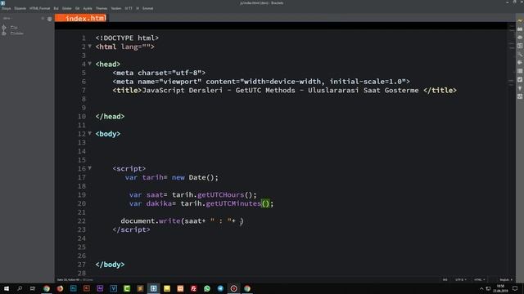Click the closing </script> tag
524x294 pixels.
(131, 229)
